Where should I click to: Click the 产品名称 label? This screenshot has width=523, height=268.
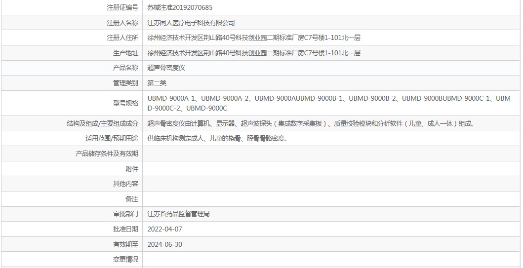pyautogui.click(x=125, y=68)
